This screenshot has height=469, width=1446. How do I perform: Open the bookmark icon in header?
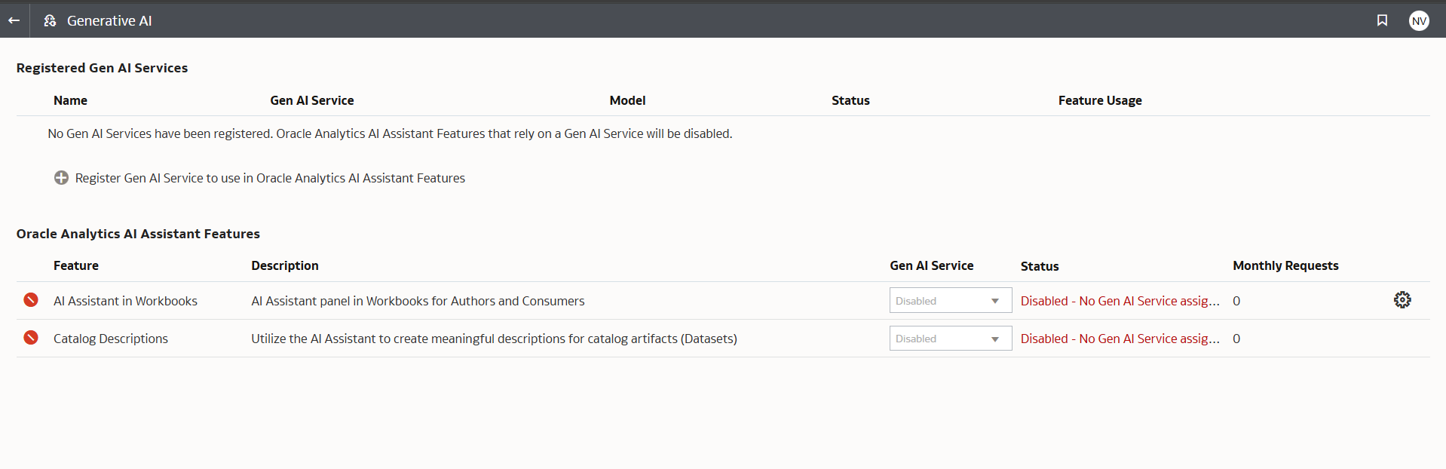(x=1382, y=20)
